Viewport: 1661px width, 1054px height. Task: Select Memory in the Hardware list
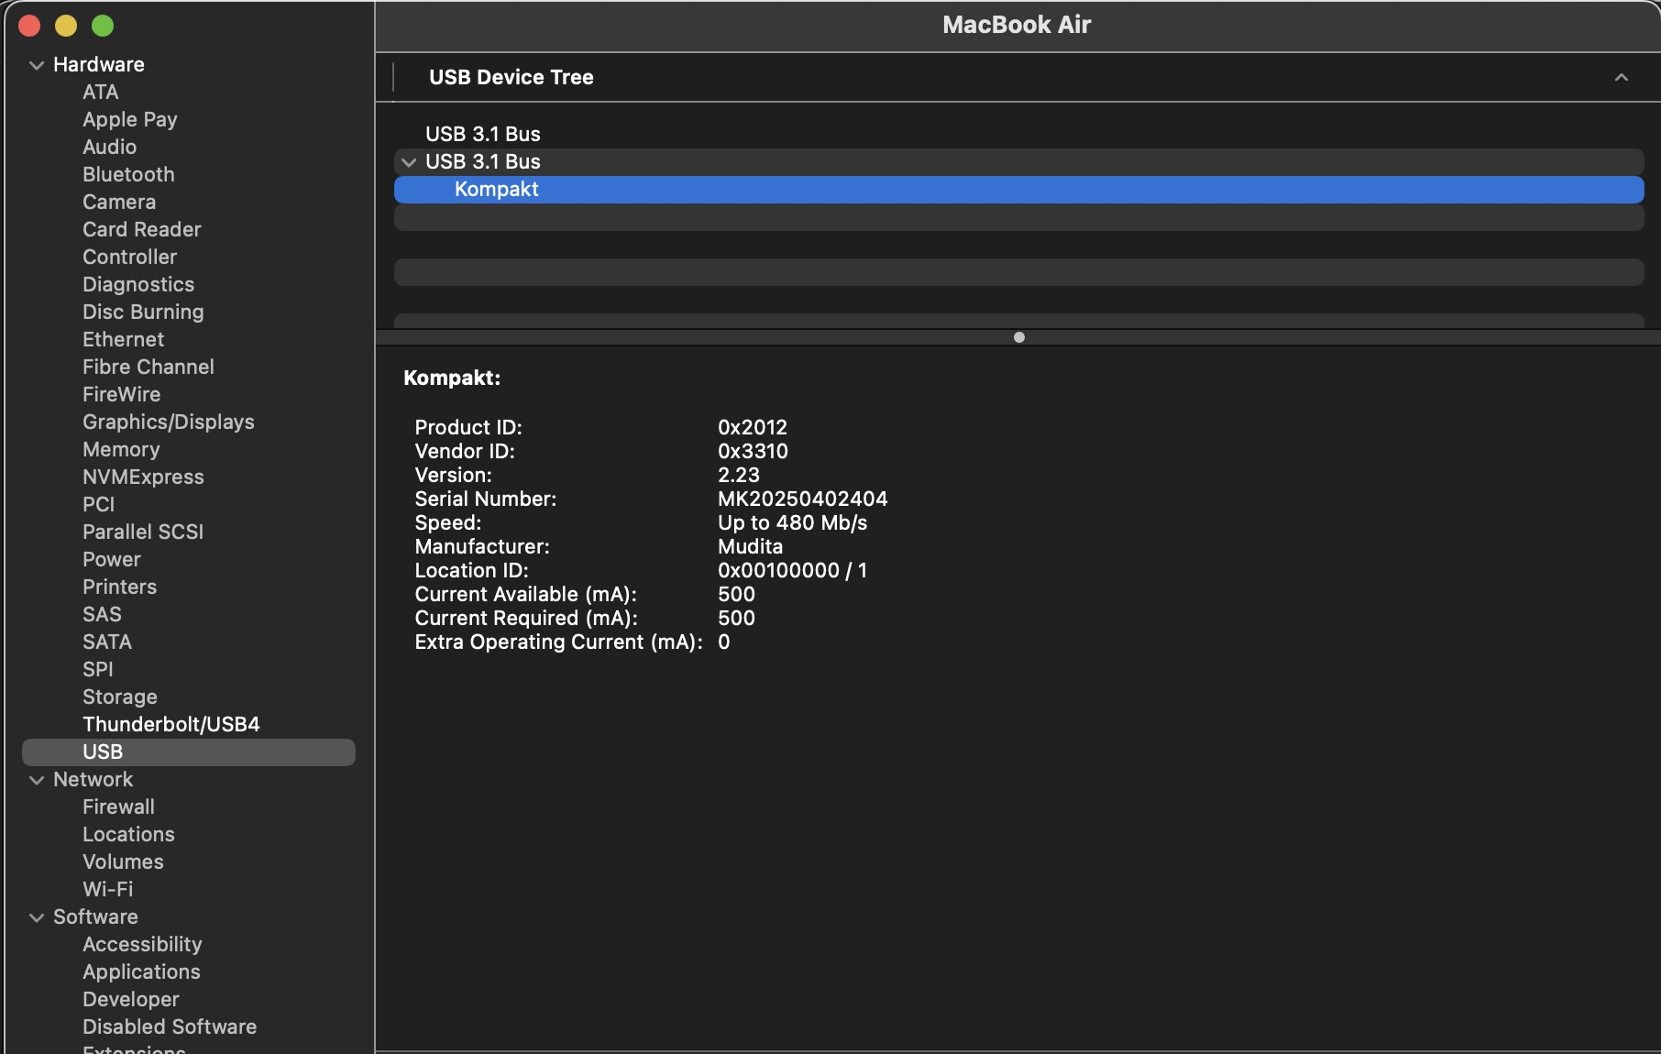click(121, 449)
